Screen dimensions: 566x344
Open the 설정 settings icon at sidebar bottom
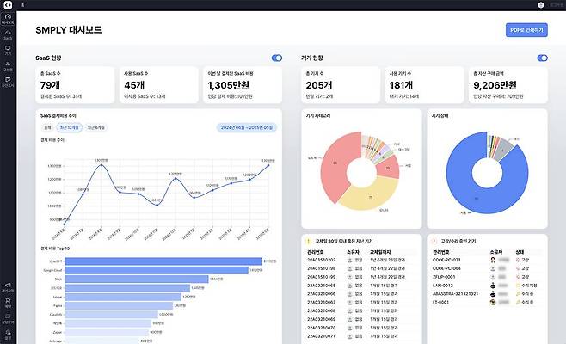(8, 334)
